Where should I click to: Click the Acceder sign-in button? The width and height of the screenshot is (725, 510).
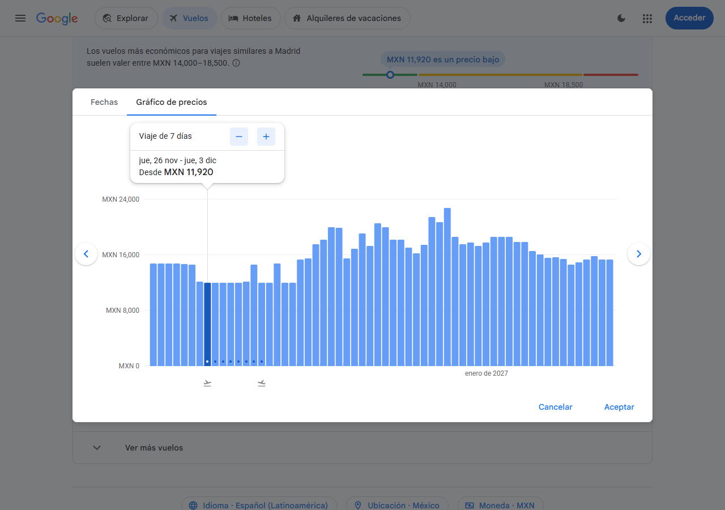(689, 18)
